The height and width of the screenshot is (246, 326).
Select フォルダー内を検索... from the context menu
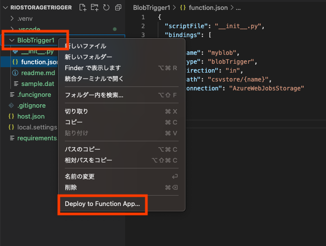pos(94,95)
